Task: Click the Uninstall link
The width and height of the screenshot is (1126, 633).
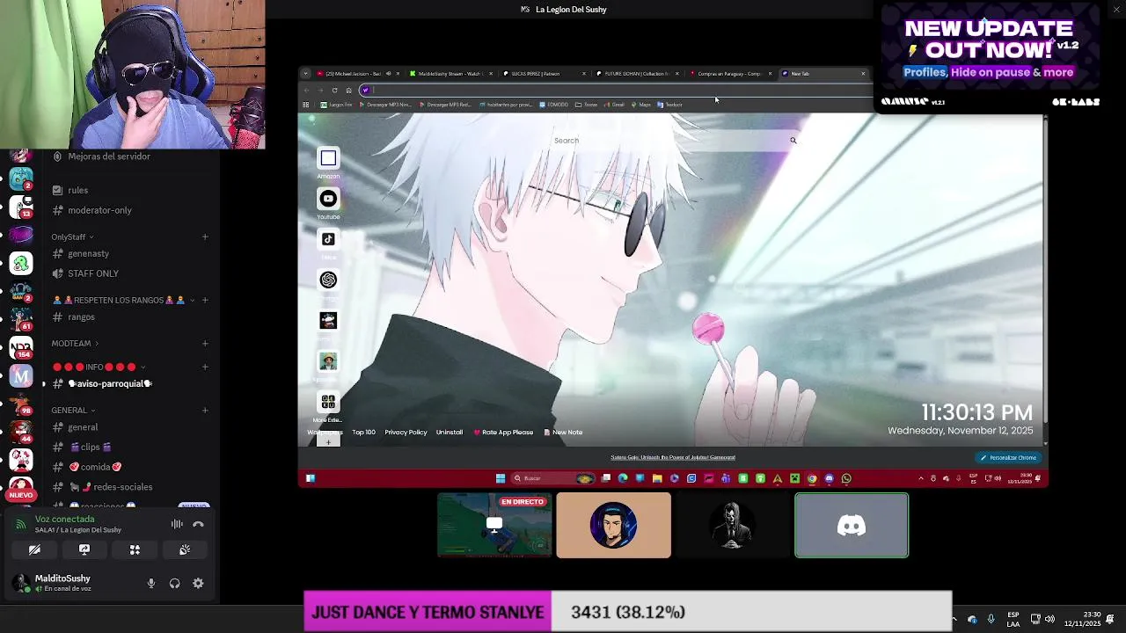Action: [450, 433]
